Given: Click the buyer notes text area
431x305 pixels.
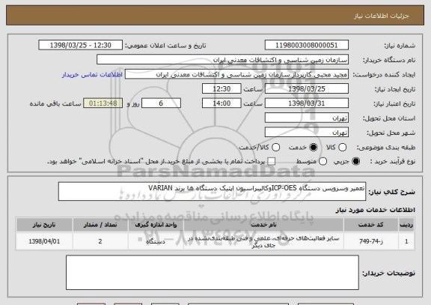Looking at the screenshot, I should tap(213, 273).
